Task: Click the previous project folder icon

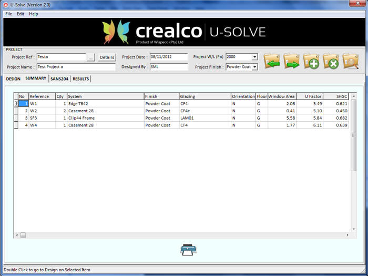Action: click(272, 62)
